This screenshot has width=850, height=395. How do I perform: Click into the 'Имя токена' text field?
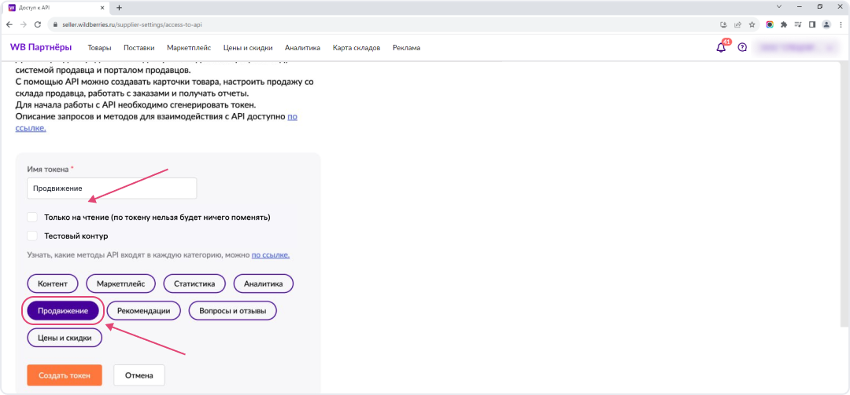[111, 188]
